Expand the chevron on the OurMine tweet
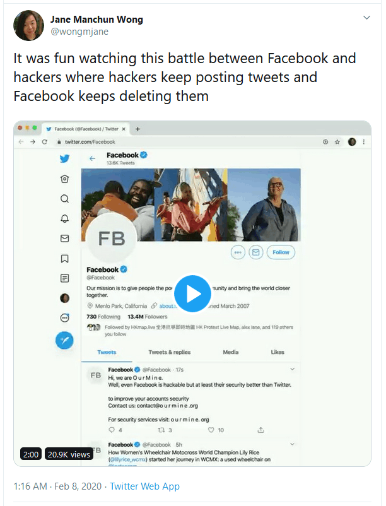Viewport: 386px width, 506px height. [x=292, y=369]
